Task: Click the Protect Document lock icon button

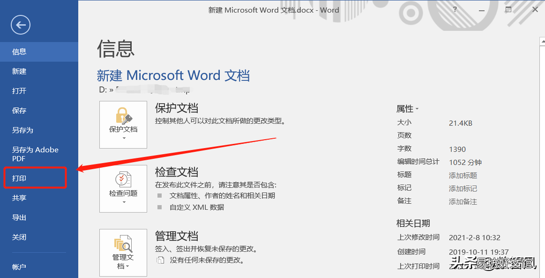Action: coord(123,125)
